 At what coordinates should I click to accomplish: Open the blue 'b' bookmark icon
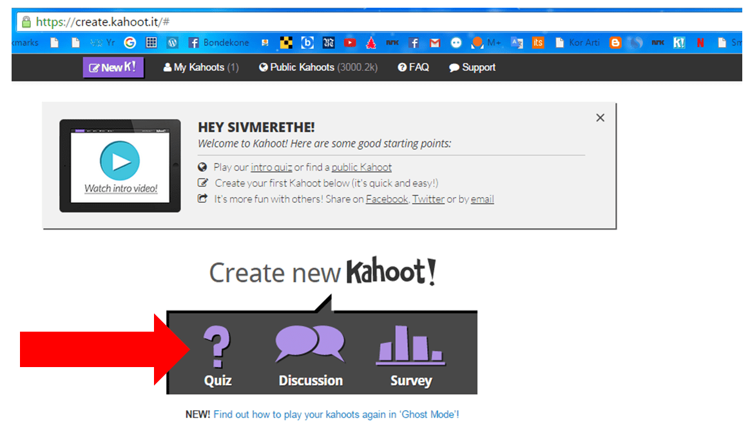(307, 43)
